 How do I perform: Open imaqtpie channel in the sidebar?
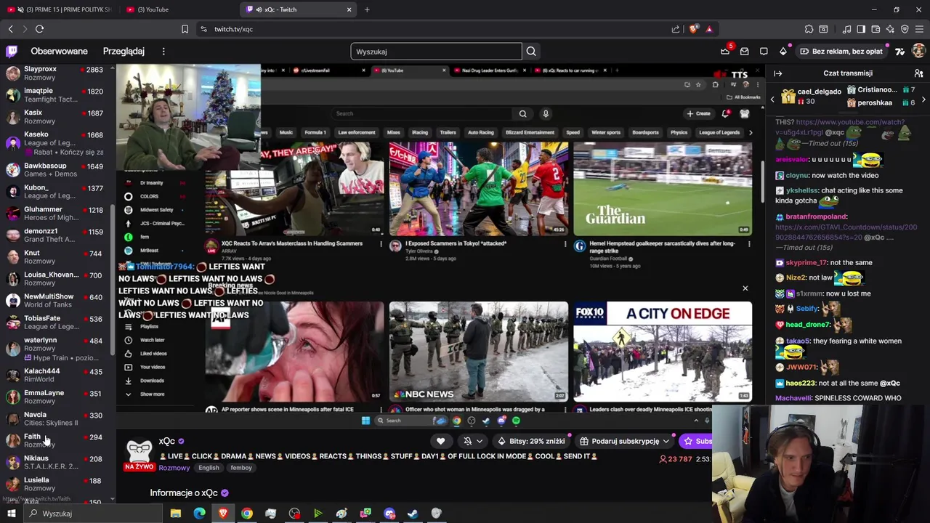55,94
